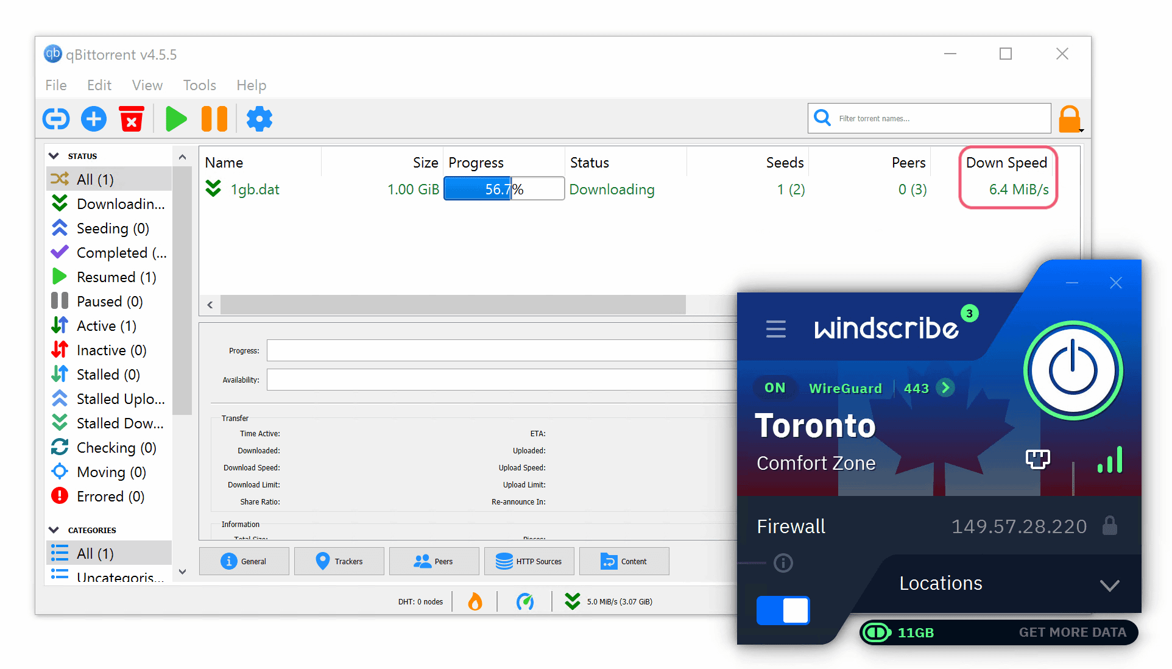Select the Stalled Downloading filter
The width and height of the screenshot is (1172, 669).
(109, 423)
